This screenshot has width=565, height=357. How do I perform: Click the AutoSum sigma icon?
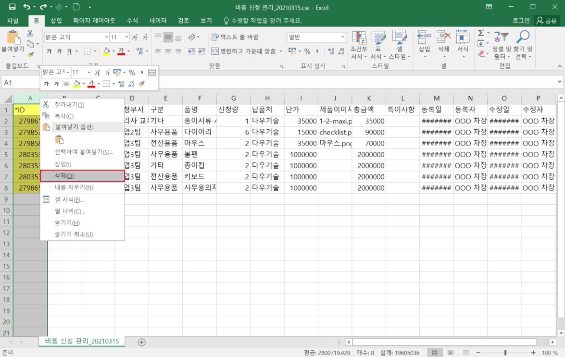pyautogui.click(x=480, y=33)
